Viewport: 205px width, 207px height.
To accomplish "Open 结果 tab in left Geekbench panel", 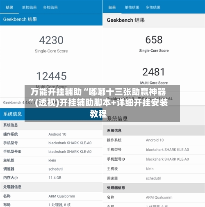I will [9, 7].
